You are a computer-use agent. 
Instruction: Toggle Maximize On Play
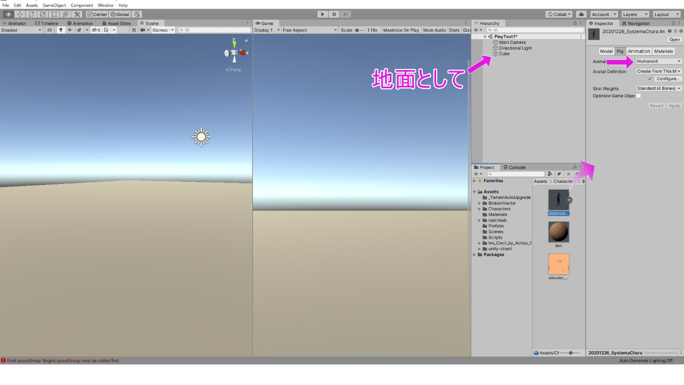pyautogui.click(x=401, y=30)
